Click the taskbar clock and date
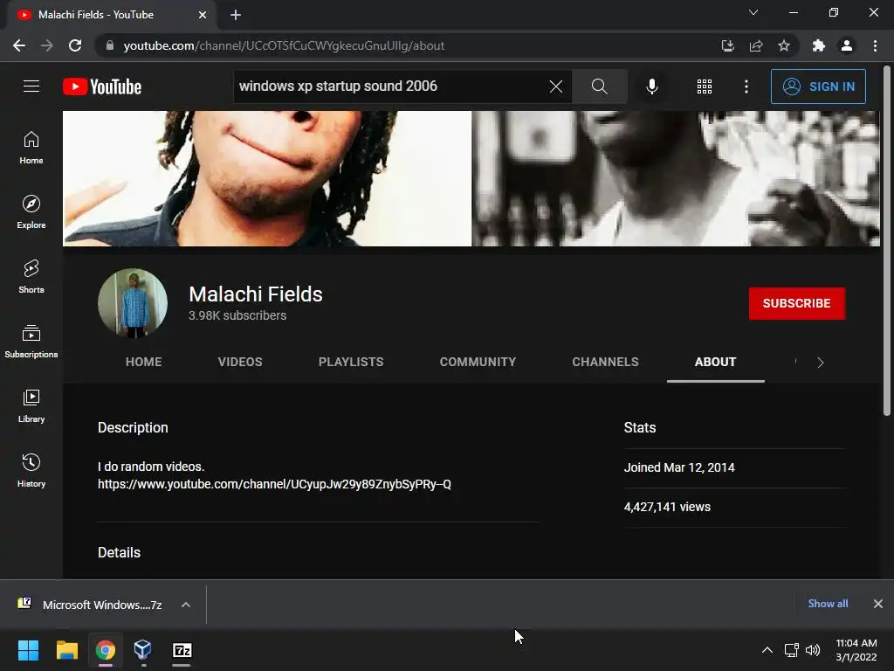Image resolution: width=894 pixels, height=671 pixels. pos(856,650)
